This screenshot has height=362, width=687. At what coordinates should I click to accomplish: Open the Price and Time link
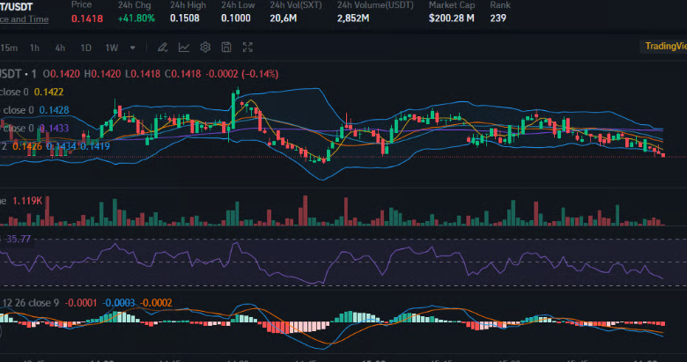tap(24, 18)
